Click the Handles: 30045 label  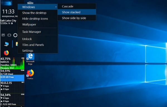pyautogui.click(x=9, y=65)
